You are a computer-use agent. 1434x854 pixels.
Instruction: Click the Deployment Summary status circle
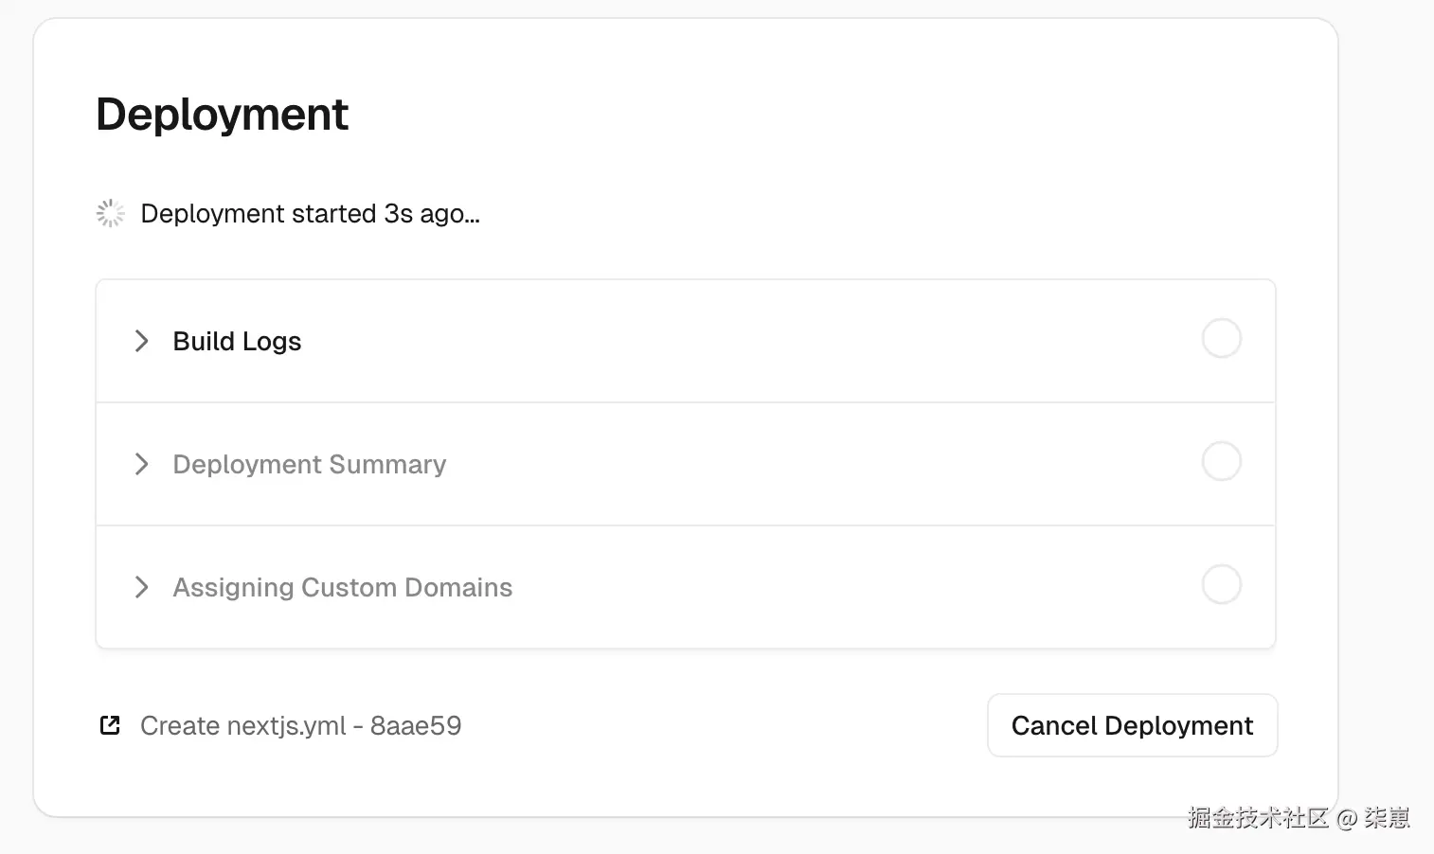tap(1221, 462)
